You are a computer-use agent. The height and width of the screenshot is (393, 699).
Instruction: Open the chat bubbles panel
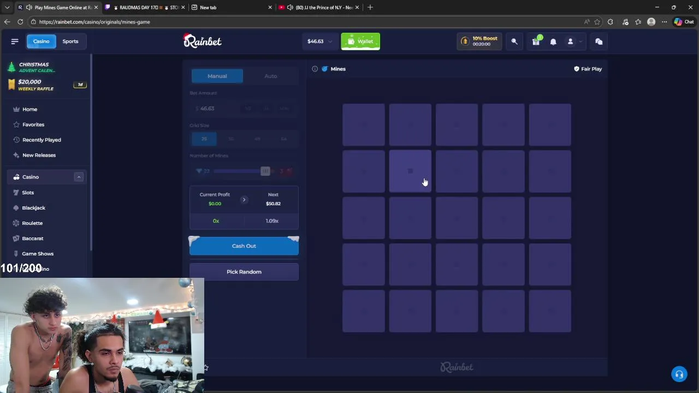599,41
